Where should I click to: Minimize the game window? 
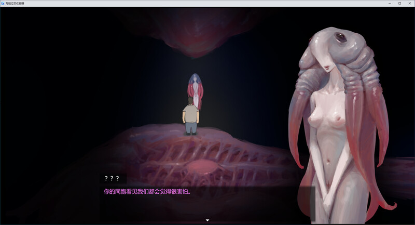[x=390, y=3]
